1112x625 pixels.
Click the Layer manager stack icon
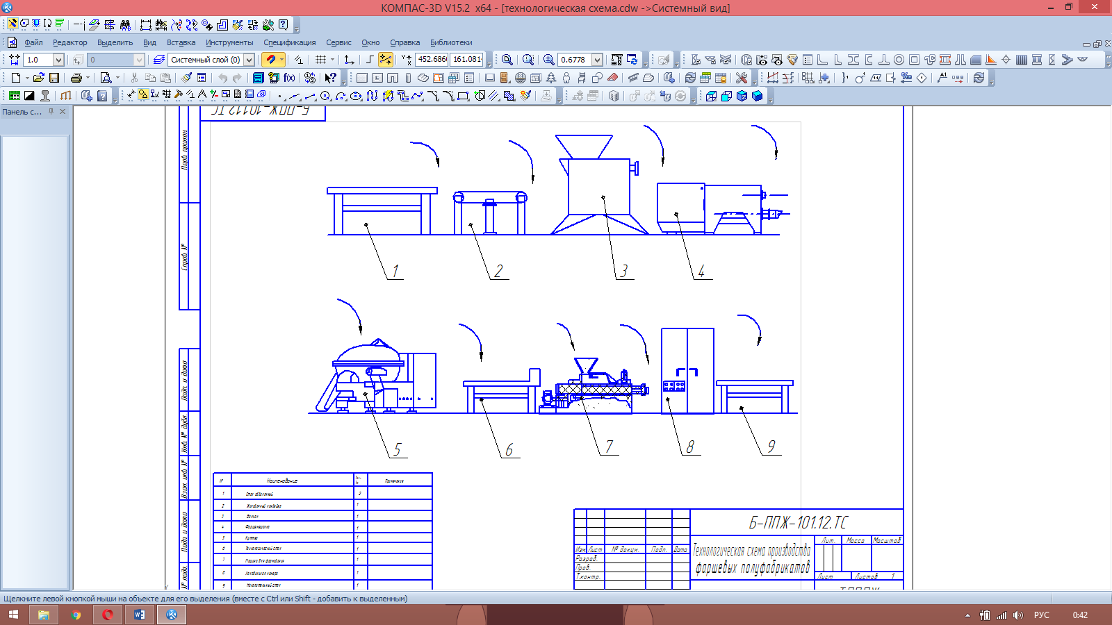[x=159, y=60]
